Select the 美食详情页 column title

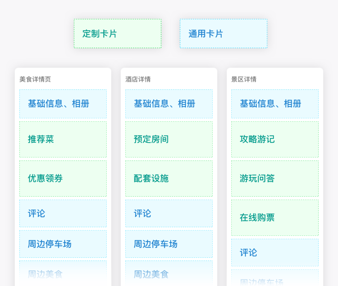pos(35,79)
